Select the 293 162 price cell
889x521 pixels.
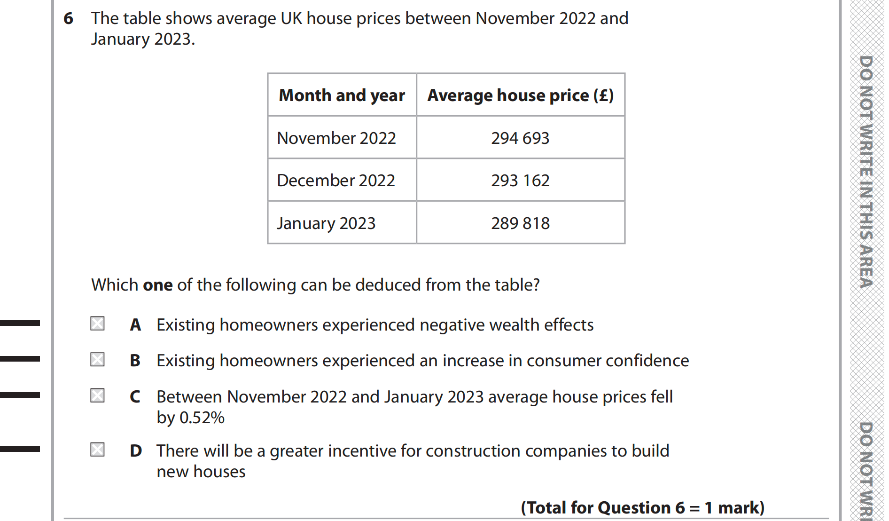[x=520, y=181]
